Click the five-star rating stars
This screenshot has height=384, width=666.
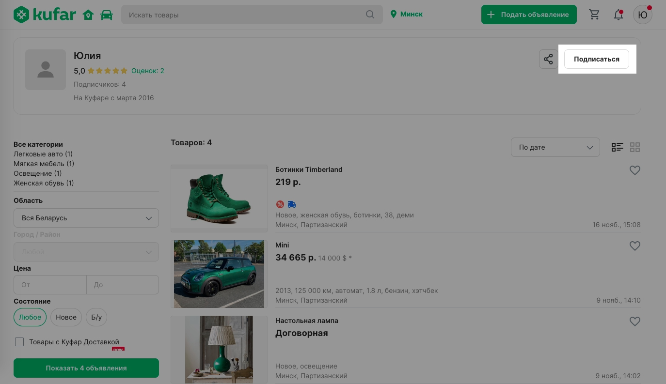[108, 71]
